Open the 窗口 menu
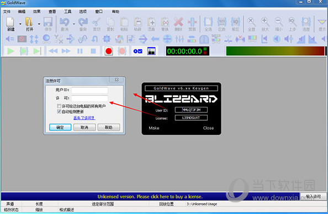This screenshot has height=214, width=328. pos(99,12)
